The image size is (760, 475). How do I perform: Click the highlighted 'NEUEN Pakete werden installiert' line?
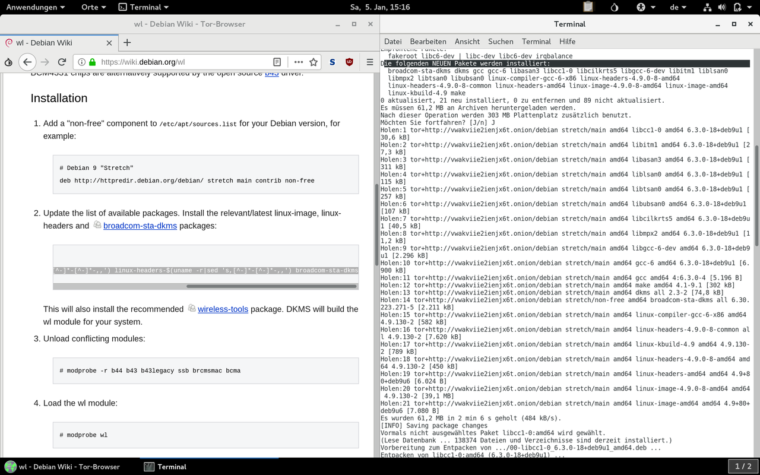point(565,64)
